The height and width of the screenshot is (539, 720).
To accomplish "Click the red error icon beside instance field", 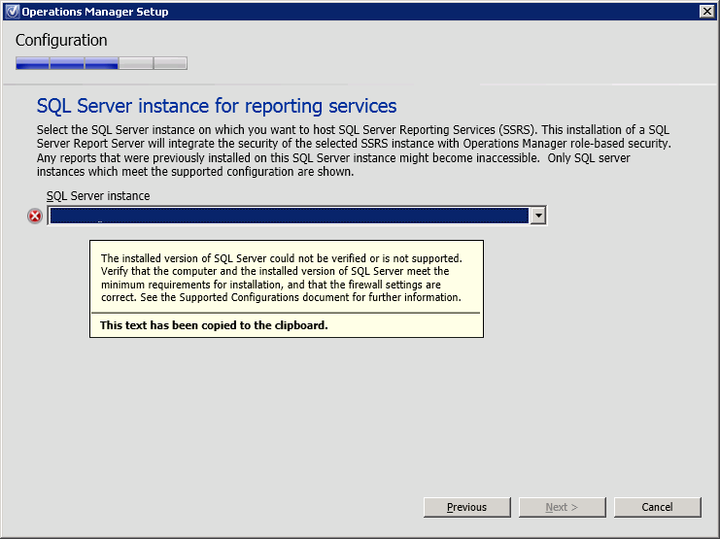I will tap(35, 216).
